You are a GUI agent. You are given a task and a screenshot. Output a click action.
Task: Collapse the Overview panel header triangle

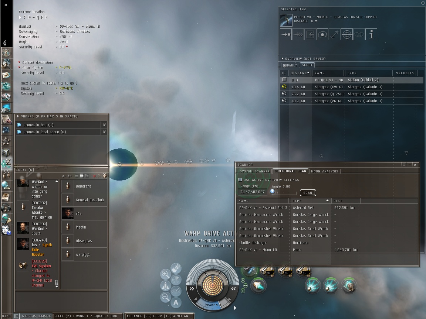[x=283, y=59]
